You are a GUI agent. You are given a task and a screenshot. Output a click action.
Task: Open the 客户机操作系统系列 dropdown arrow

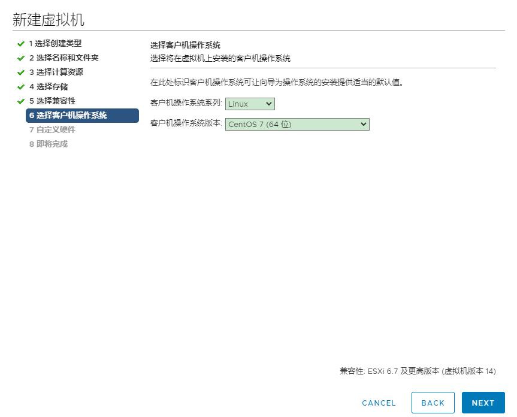[268, 104]
